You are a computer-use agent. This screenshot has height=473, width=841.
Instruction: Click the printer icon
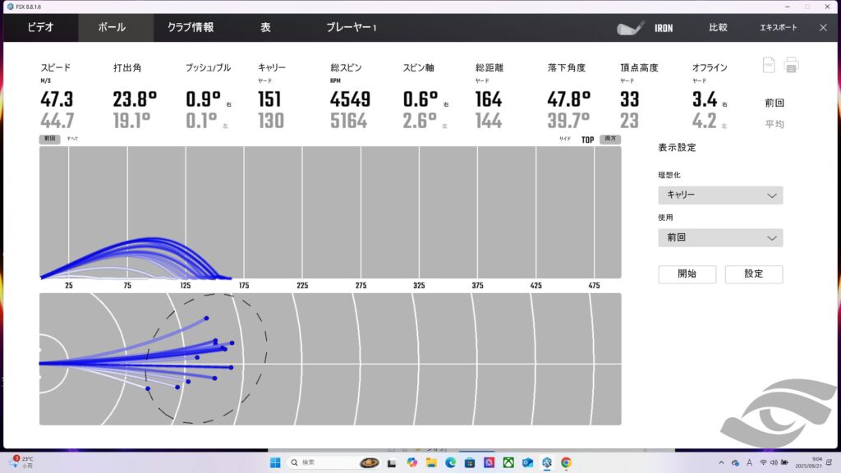(x=791, y=65)
